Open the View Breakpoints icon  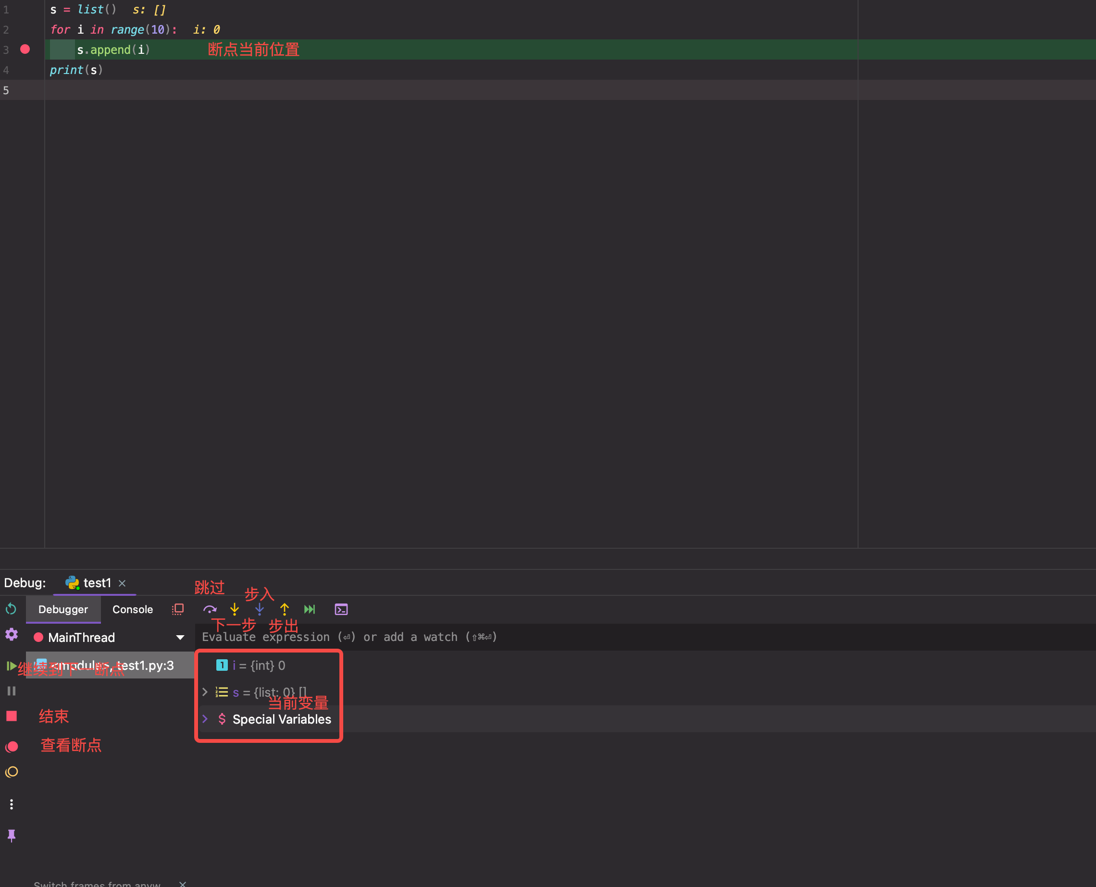(11, 747)
